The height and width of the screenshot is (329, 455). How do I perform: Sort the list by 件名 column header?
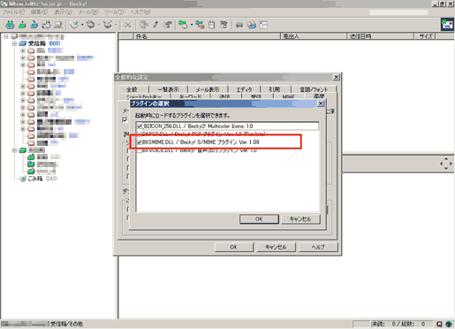[207, 36]
